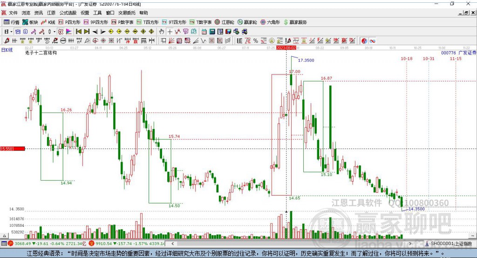Click the bottom scrollbar left arrow
Image resolution: width=477 pixels, height=258 pixels.
[173, 244]
